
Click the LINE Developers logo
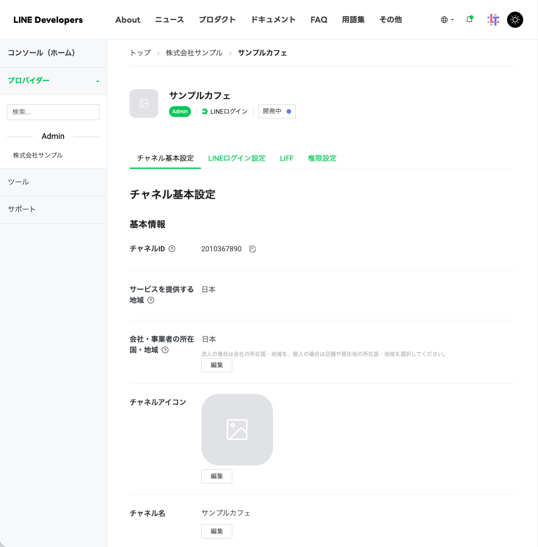tap(48, 20)
